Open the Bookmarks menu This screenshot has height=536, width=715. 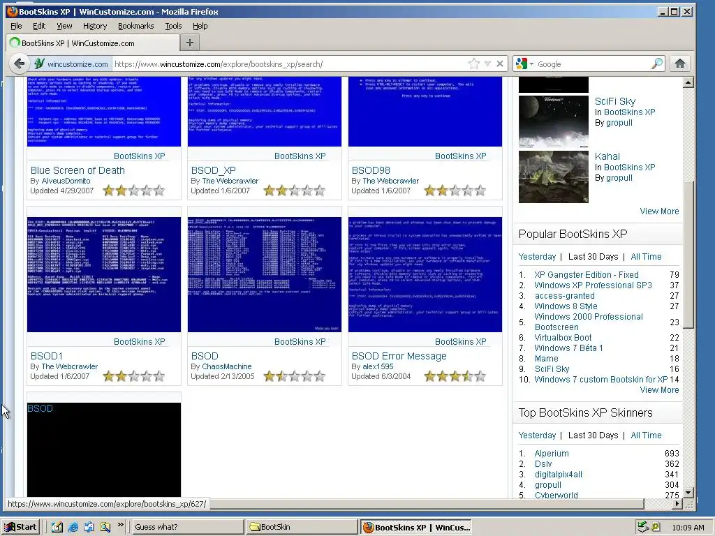pyautogui.click(x=136, y=26)
